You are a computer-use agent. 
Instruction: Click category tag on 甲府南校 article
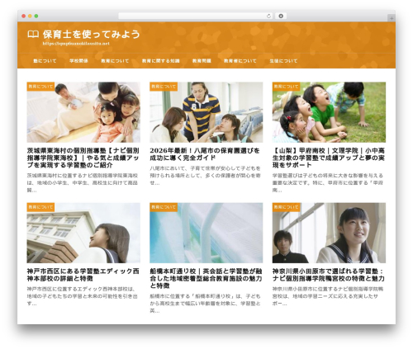[287, 87]
